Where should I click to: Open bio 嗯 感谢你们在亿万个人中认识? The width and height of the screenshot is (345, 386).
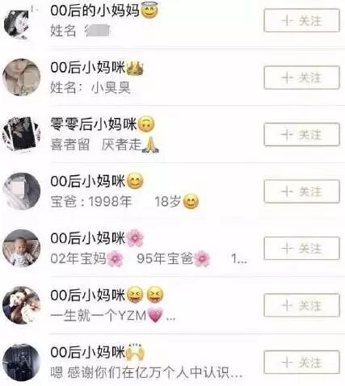(x=146, y=372)
